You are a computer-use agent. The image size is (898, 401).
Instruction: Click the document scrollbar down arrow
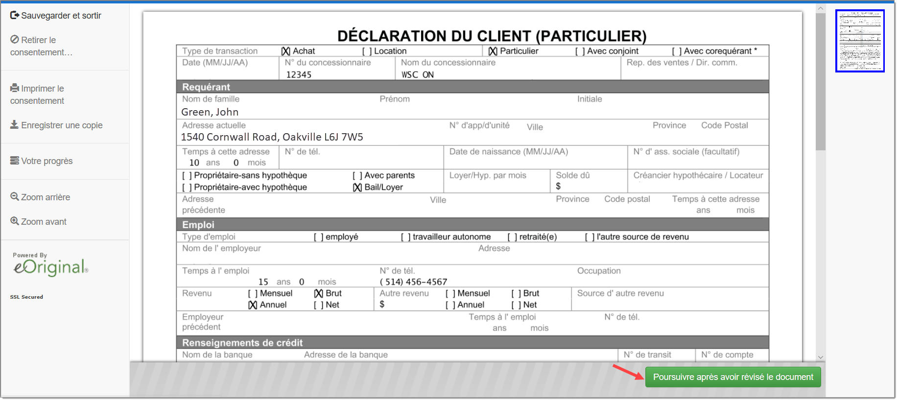(821, 357)
